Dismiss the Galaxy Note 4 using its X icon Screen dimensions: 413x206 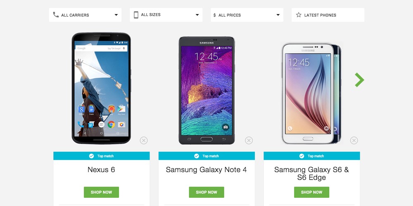[x=249, y=140]
